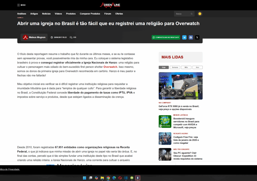Open the hamburger MENU icon
This screenshot has height=181, width=257.
click(19, 5)
